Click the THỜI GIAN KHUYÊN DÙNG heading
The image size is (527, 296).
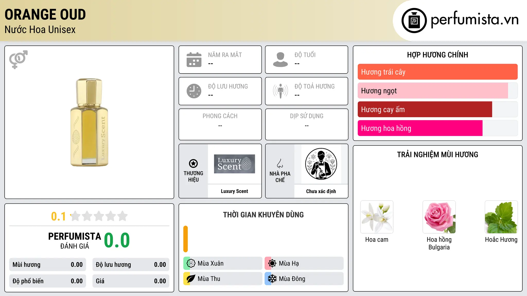coord(263,215)
